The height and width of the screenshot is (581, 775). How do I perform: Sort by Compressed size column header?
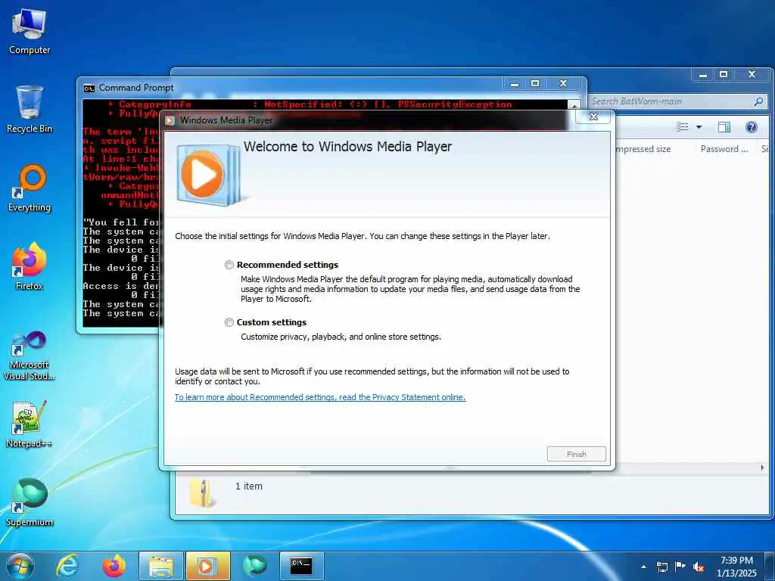(x=643, y=149)
